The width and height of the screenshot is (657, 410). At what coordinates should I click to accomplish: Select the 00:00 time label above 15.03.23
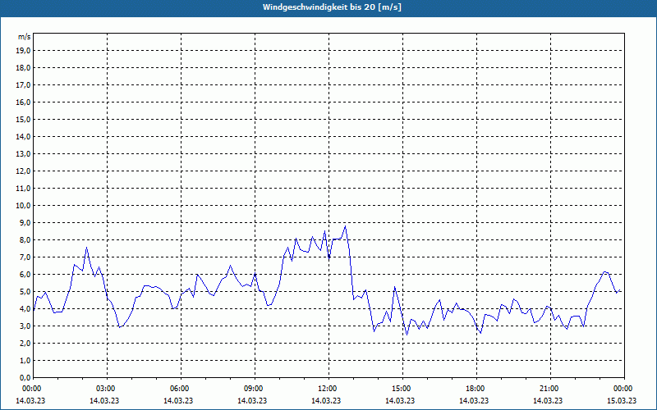coord(624,389)
